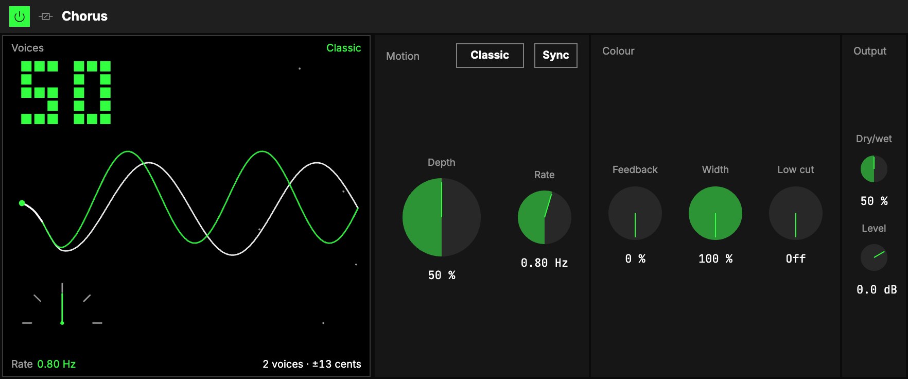
Task: Click the Low cut knob
Action: [x=796, y=213]
